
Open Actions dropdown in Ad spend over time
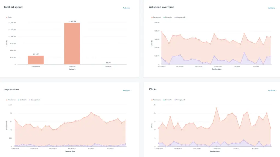coord(273,8)
